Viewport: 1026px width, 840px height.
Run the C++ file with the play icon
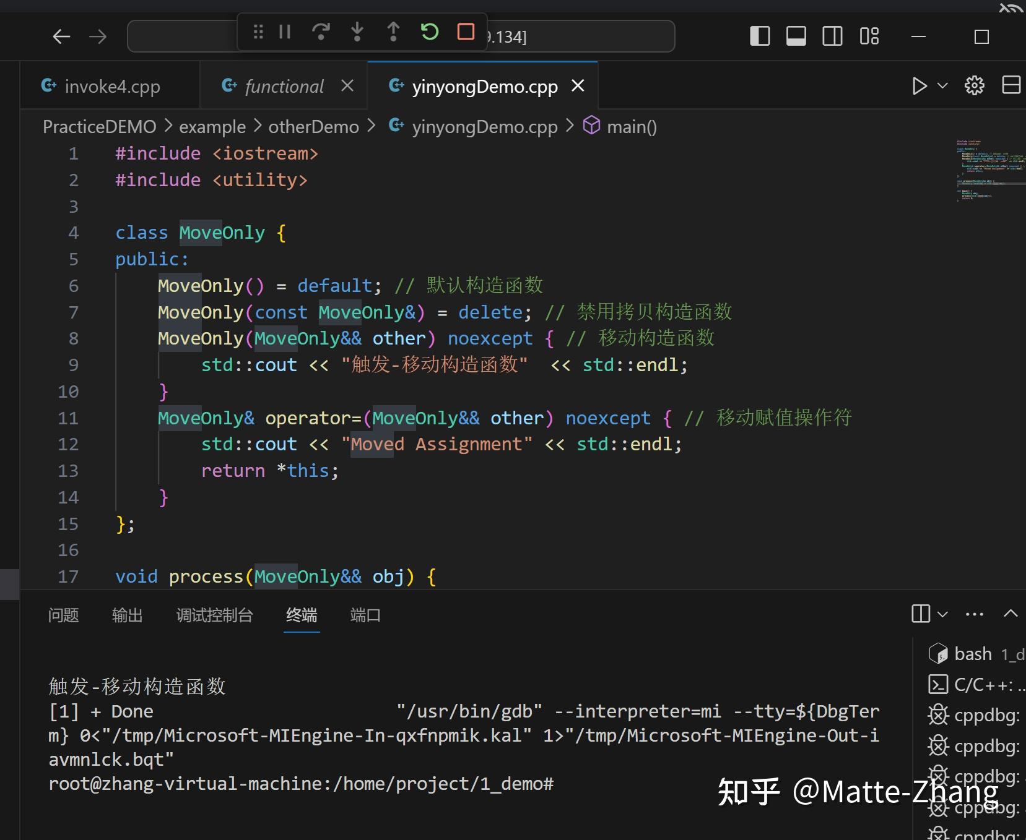(920, 86)
